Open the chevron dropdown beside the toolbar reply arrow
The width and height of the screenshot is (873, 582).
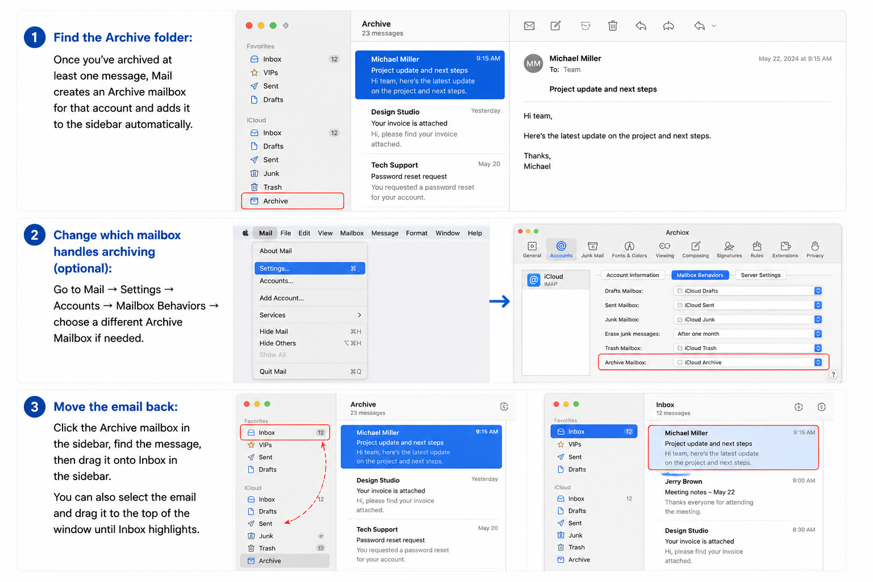(x=714, y=26)
